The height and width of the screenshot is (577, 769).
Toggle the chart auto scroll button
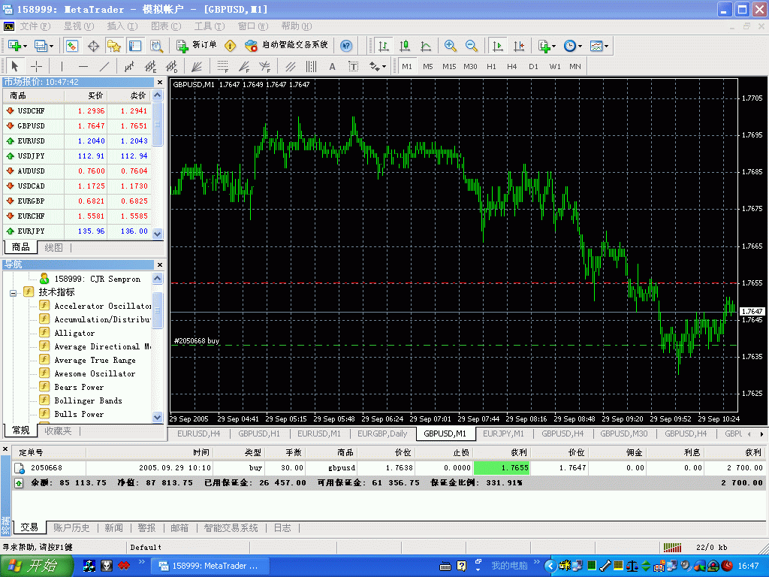pos(497,46)
